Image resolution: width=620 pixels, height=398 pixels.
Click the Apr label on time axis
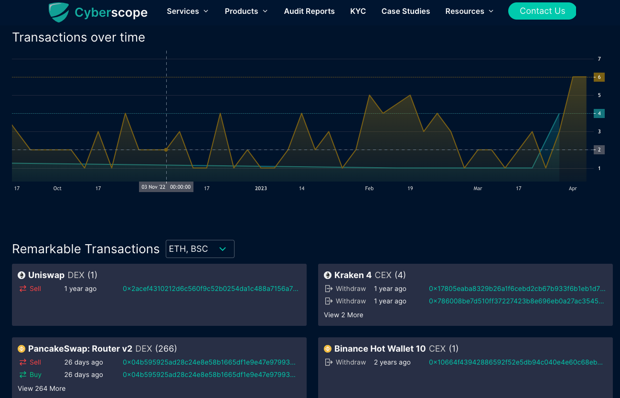(x=573, y=188)
